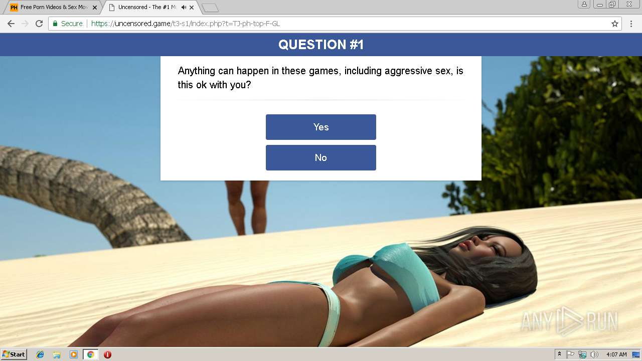
Task: Open the red stop-sign taskbar app
Action: click(107, 354)
